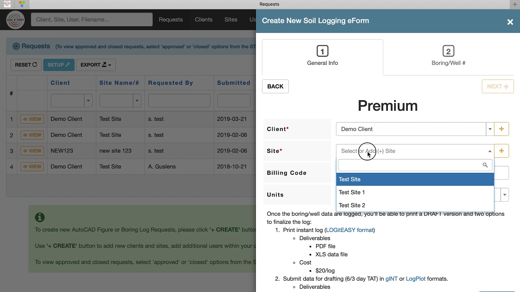Image resolution: width=520 pixels, height=292 pixels.
Task: Select Test Site 2 from the site list
Action: coord(415,205)
